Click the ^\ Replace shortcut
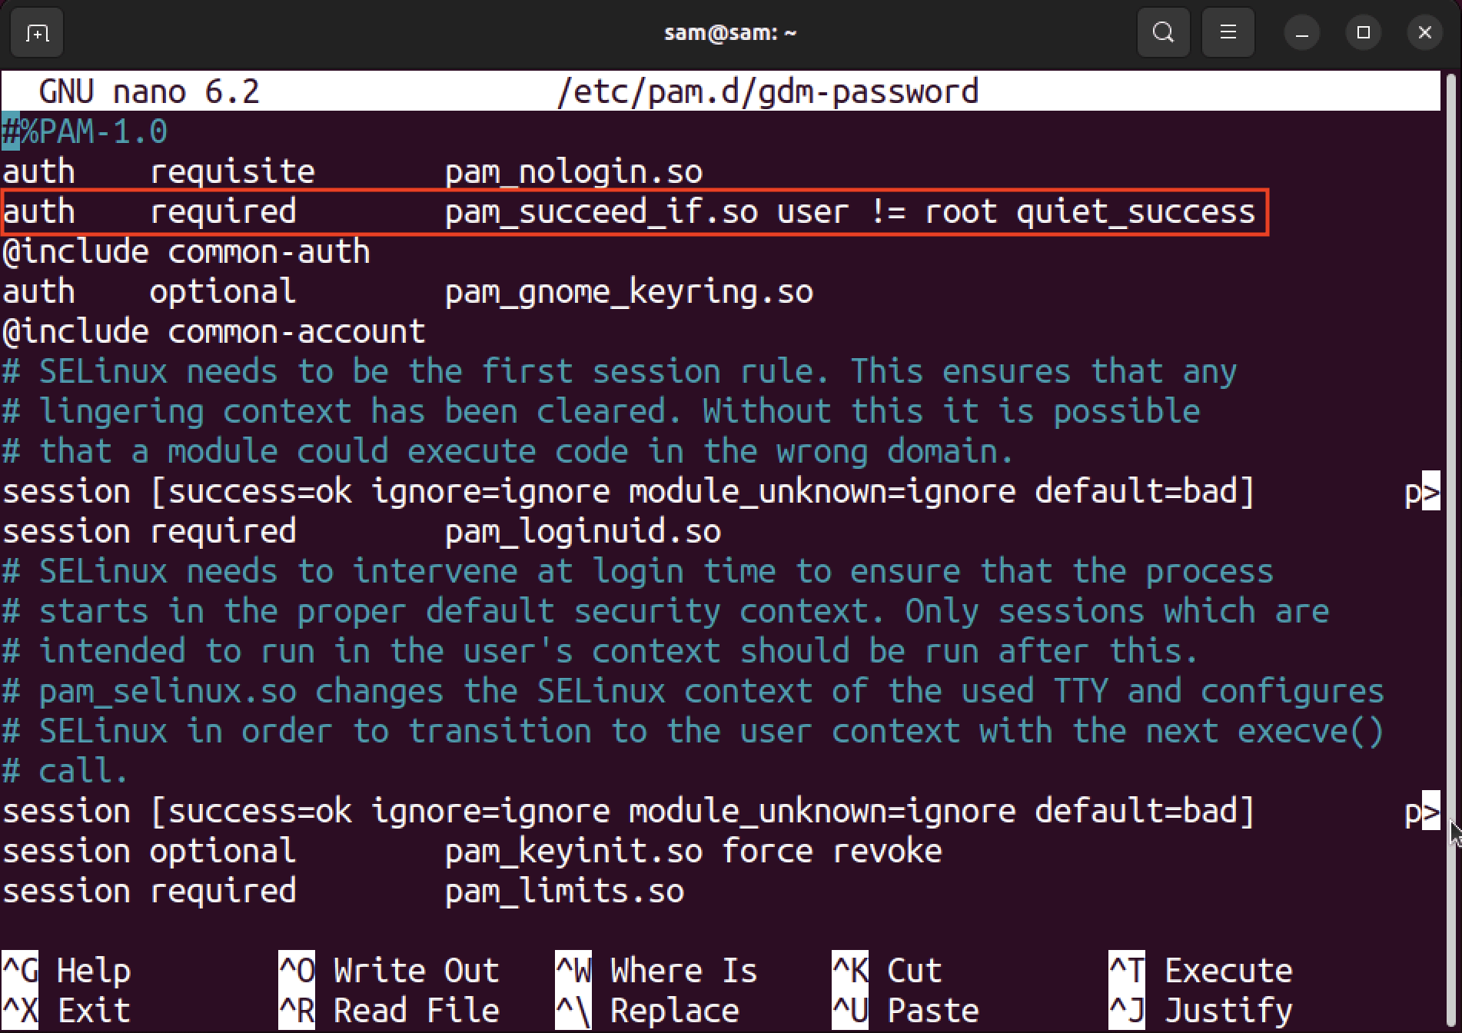This screenshot has width=1462, height=1033. tap(648, 1011)
